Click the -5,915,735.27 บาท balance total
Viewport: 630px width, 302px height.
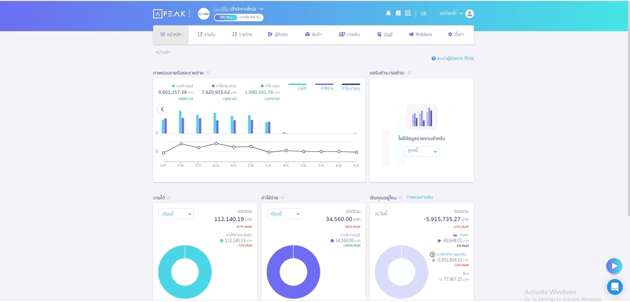pyautogui.click(x=446, y=219)
